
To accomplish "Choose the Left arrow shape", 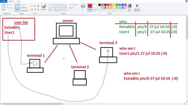I will click(x=63, y=8).
